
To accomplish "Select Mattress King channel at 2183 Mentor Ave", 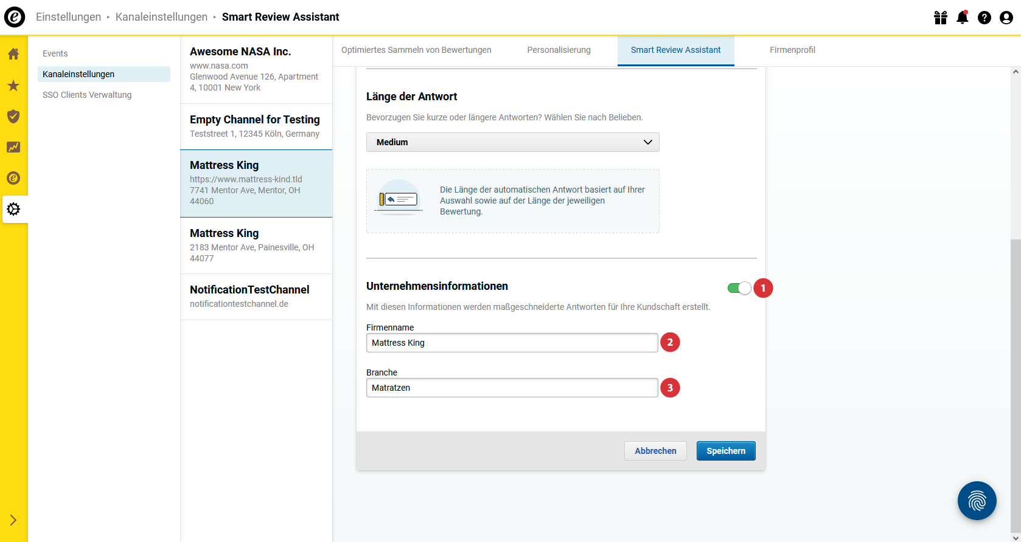I will pyautogui.click(x=256, y=245).
